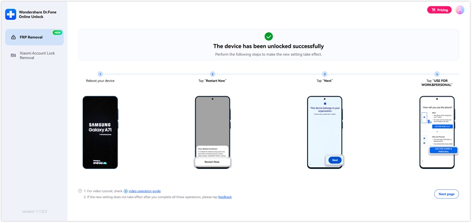Click the USE FOR WORK & PERSONAL illustration

coord(438,132)
